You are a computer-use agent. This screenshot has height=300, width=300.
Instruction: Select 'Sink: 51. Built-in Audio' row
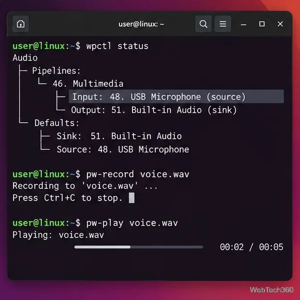[119, 136]
